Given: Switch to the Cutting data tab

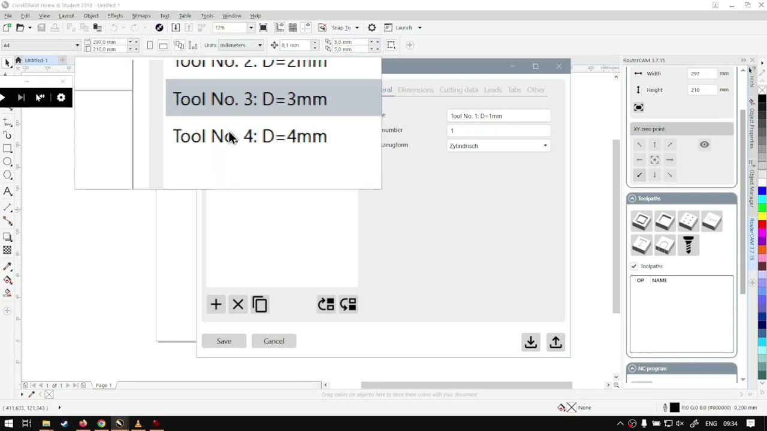Looking at the screenshot, I should click(x=458, y=90).
